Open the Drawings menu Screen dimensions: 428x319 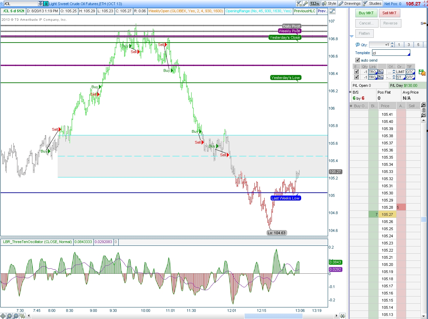pyautogui.click(x=350, y=3)
